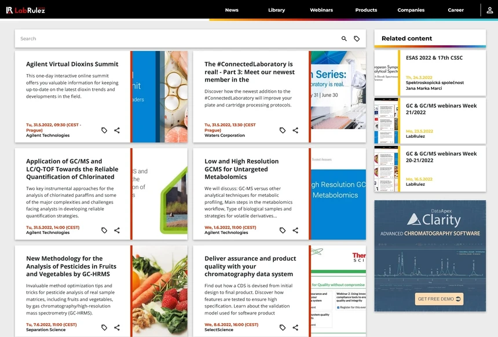Open the Agilent Virtual Dioxins Summit title
Image resolution: width=498 pixels, height=337 pixels.
72,64
